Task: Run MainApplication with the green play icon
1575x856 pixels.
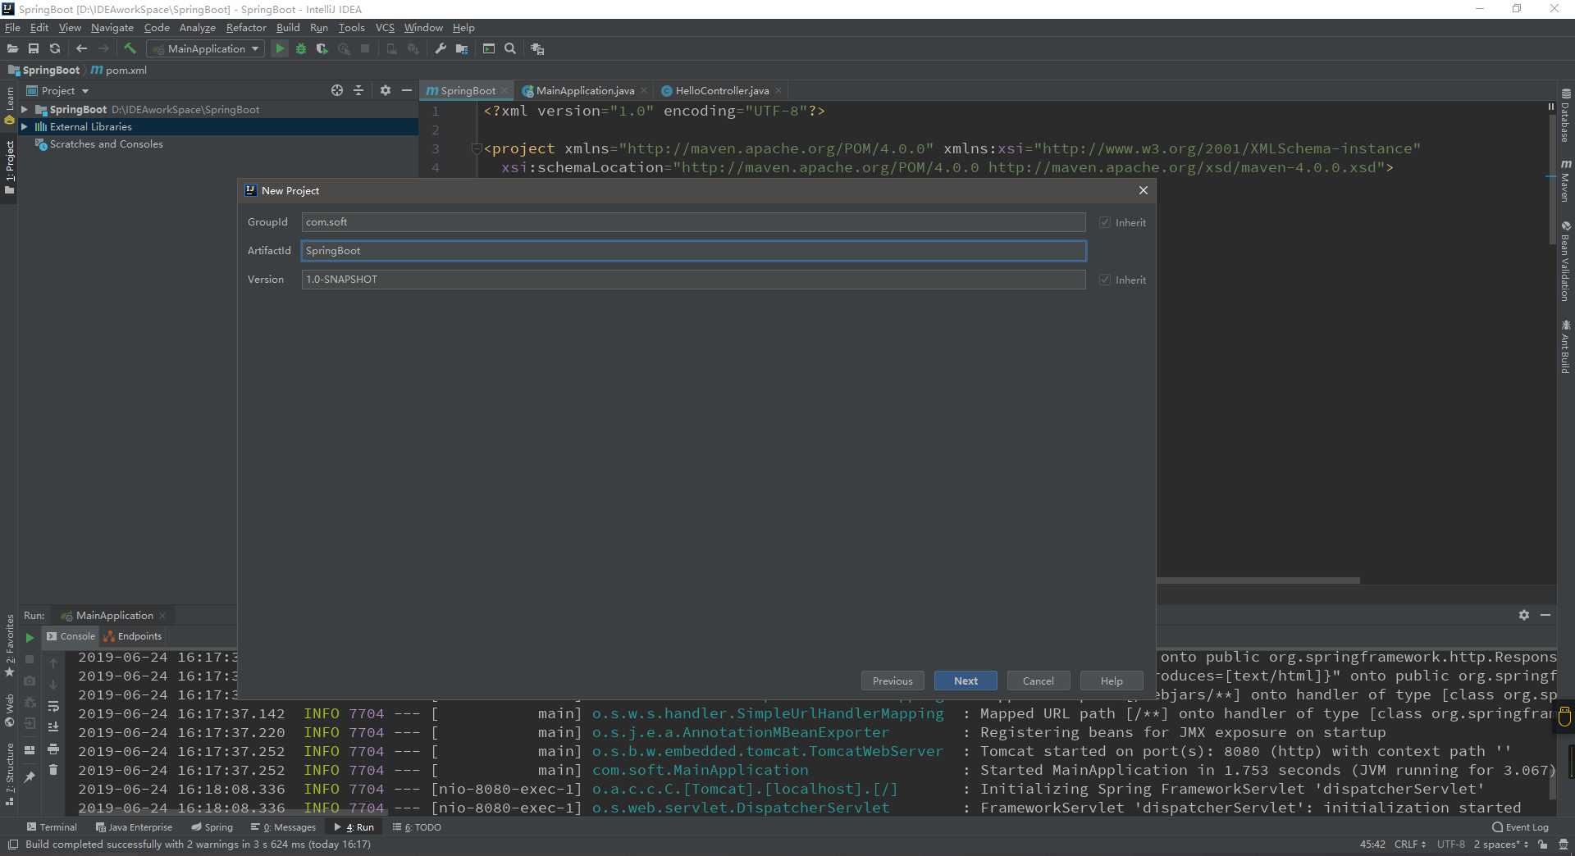Action: 280,49
